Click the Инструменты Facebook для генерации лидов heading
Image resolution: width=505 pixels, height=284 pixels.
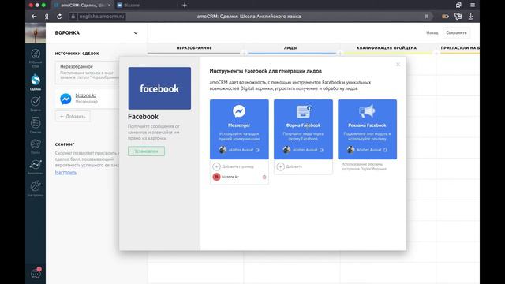(265, 71)
